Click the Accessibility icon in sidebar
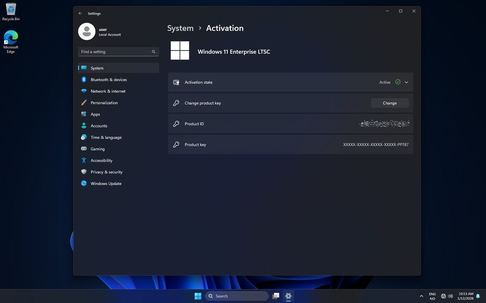 [84, 161]
